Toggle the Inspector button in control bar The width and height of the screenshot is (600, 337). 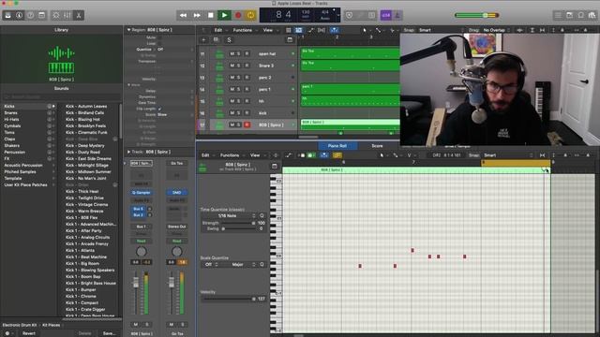coord(19,15)
